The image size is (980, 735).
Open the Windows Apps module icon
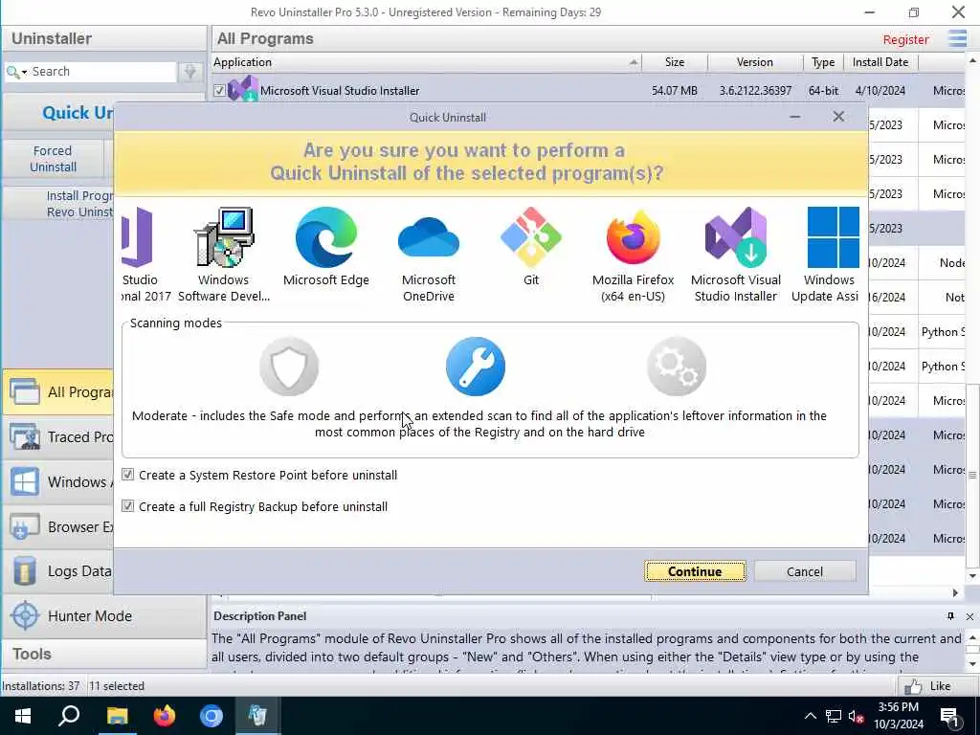[x=24, y=482]
